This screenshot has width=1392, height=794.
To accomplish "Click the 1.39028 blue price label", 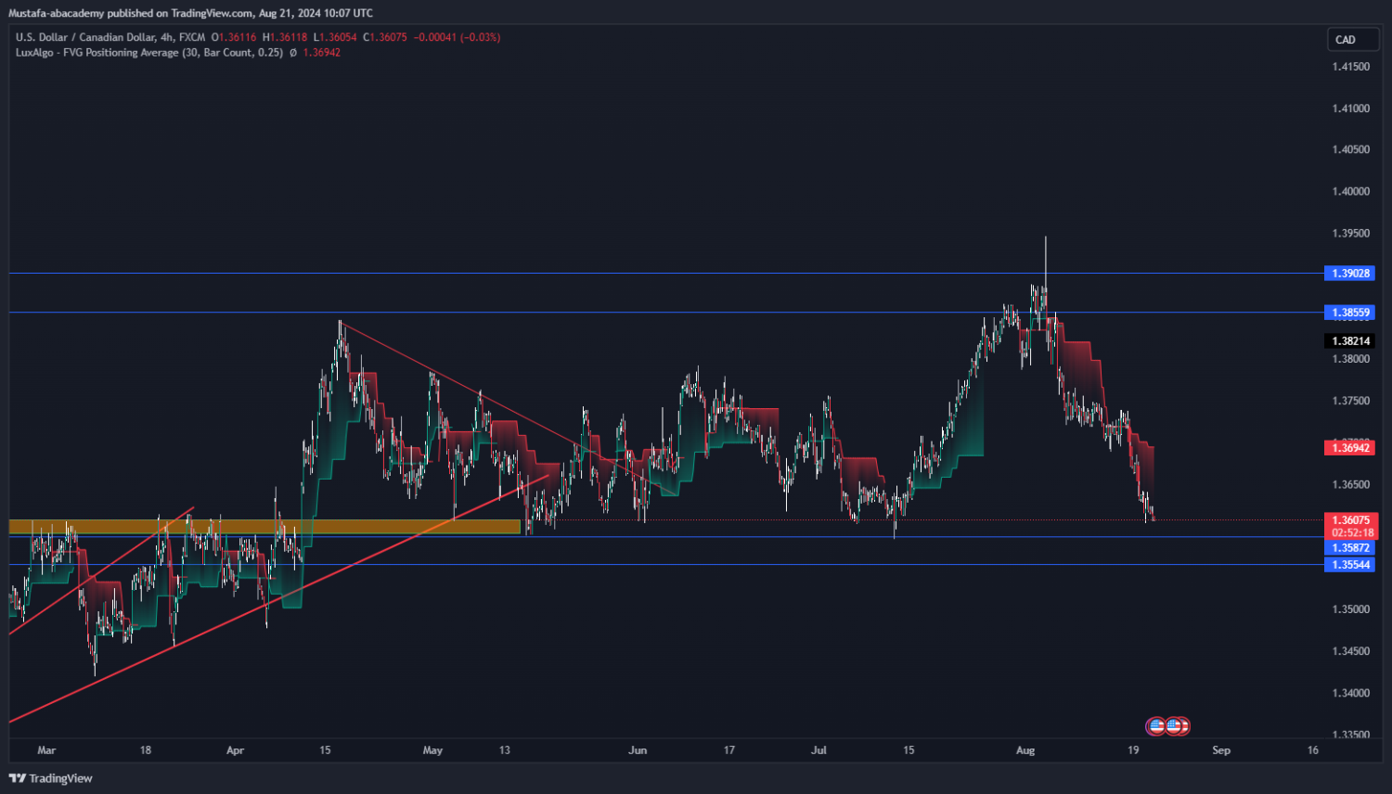I will pyautogui.click(x=1349, y=273).
